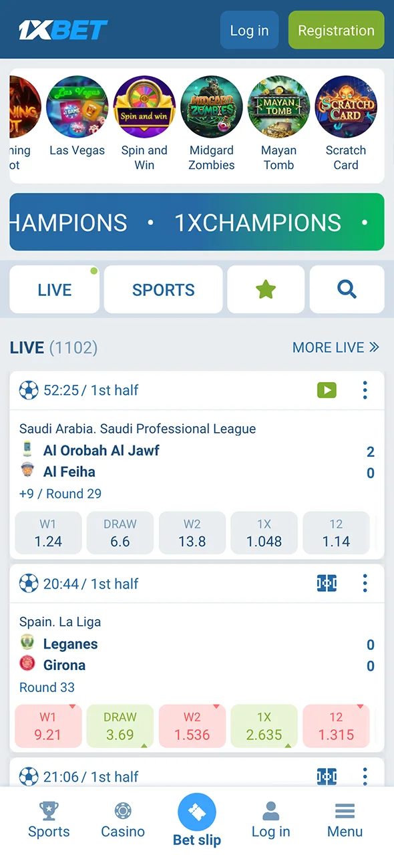The width and height of the screenshot is (394, 855).
Task: Open three-dot options for Leganes match
Action: click(x=365, y=583)
